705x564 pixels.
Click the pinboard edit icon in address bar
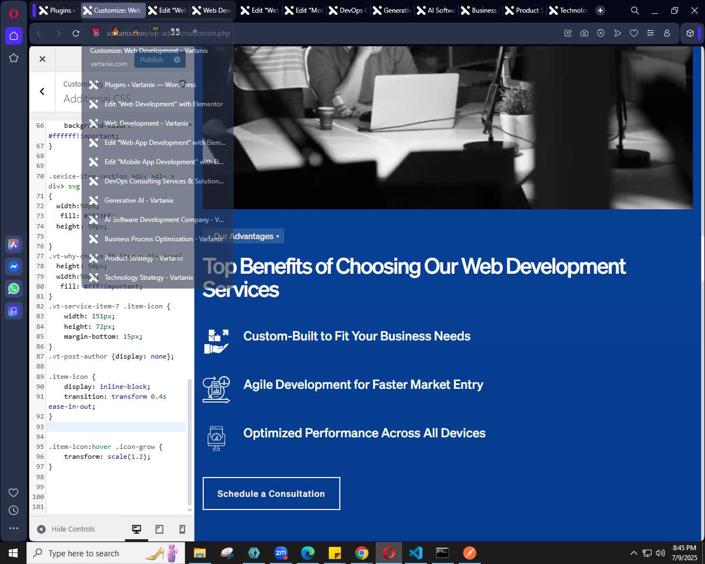pyautogui.click(x=568, y=34)
